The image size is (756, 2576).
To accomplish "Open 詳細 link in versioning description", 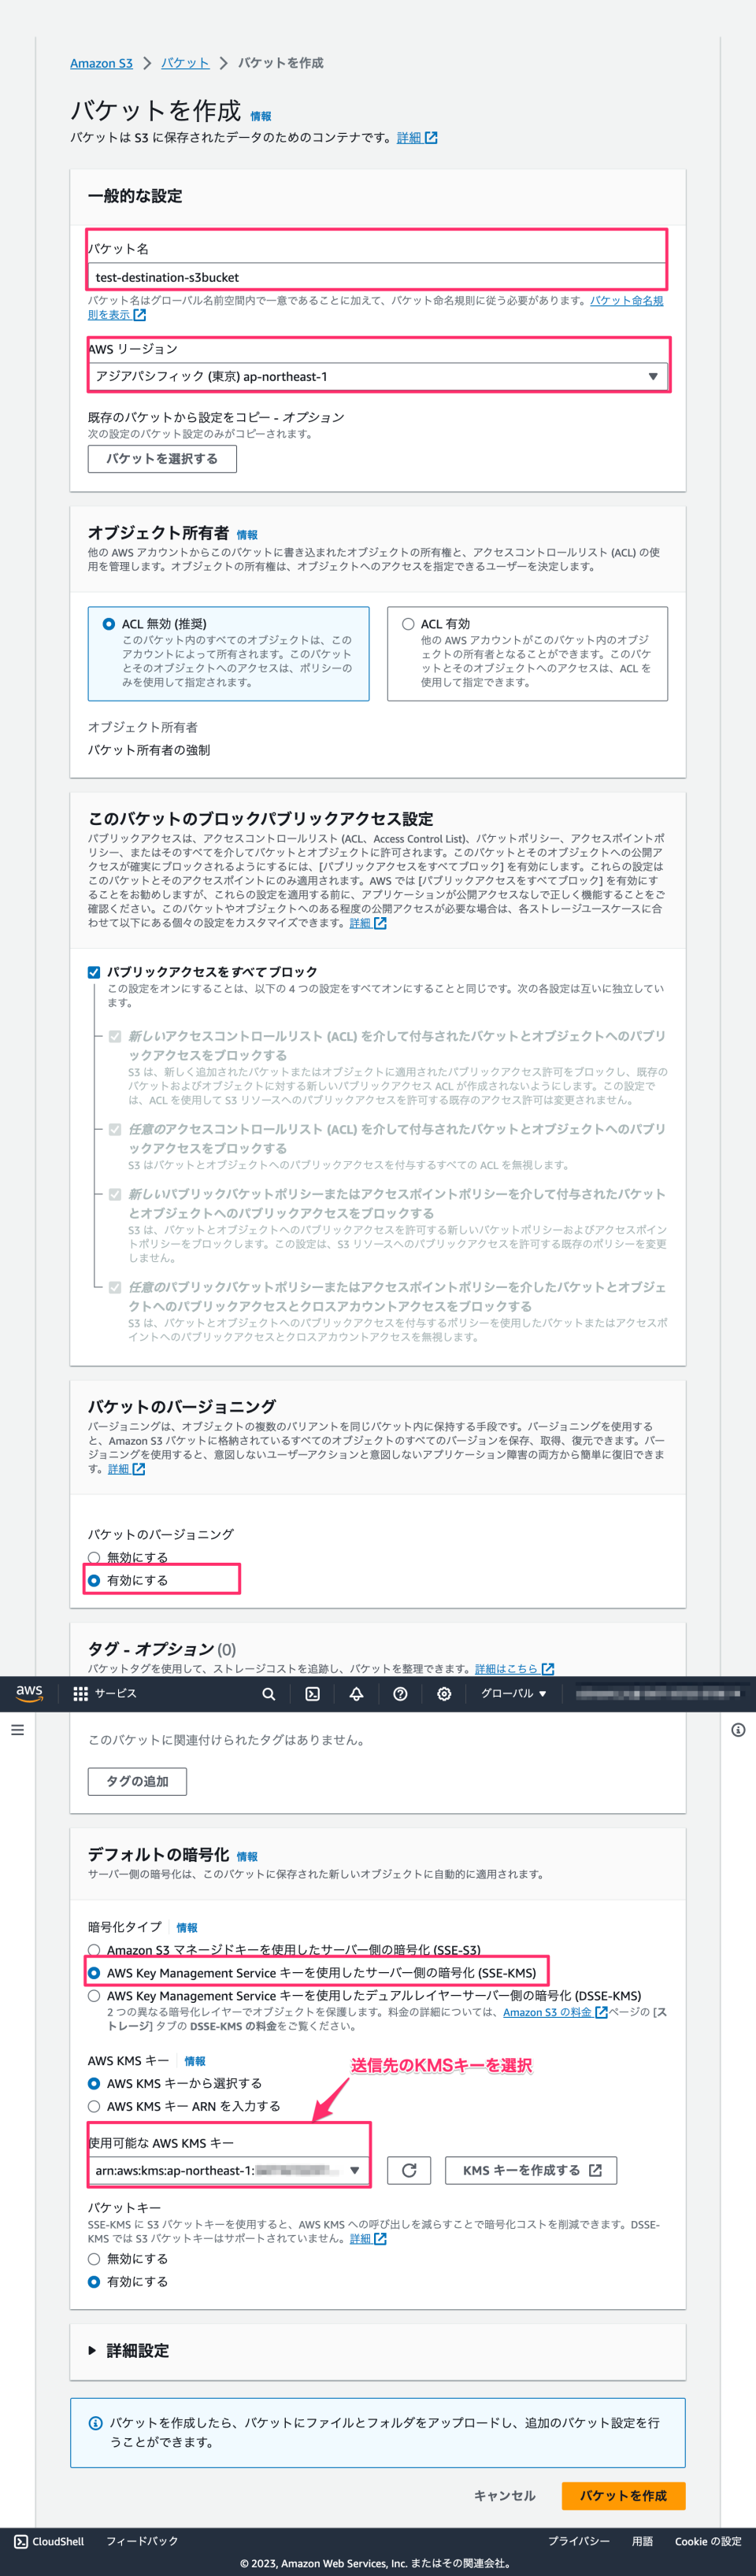I will [126, 1469].
